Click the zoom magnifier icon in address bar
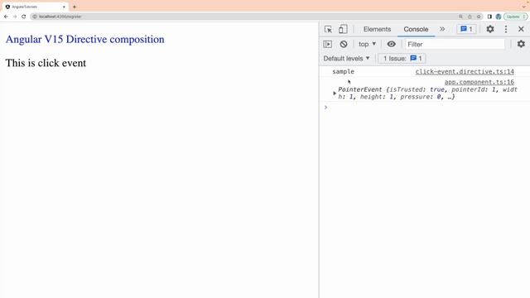 point(460,17)
